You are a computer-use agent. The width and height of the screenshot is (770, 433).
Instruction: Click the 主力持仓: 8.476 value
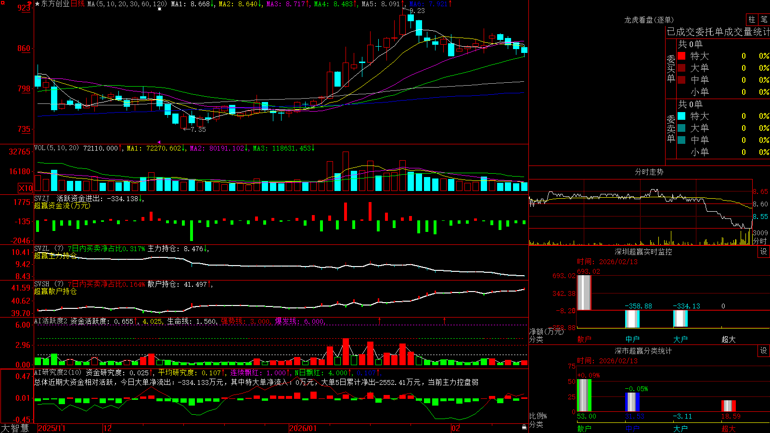click(x=178, y=249)
